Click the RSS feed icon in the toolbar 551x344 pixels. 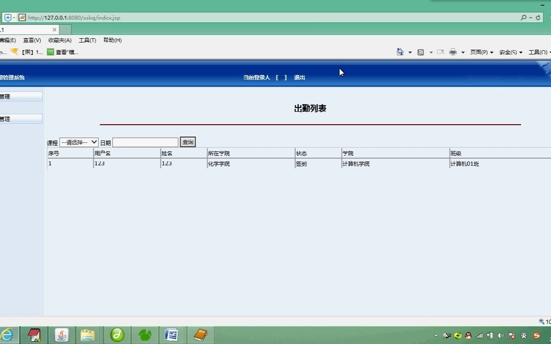(x=421, y=52)
